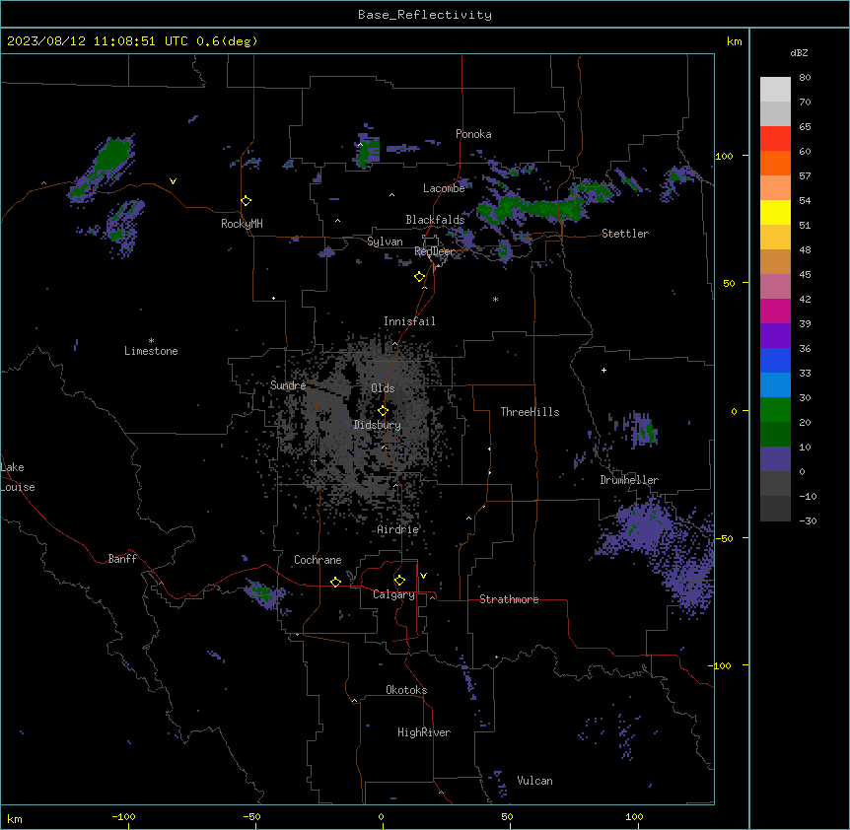This screenshot has height=830, width=850.
Task: Click the gold 51 dBZ legend swatch
Action: click(x=775, y=237)
